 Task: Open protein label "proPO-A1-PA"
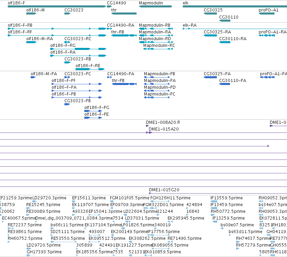click(274, 74)
